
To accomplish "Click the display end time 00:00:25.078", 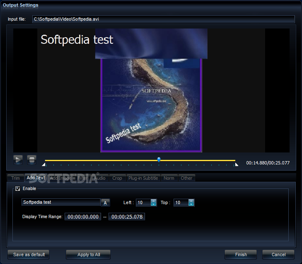I will click(x=127, y=217).
